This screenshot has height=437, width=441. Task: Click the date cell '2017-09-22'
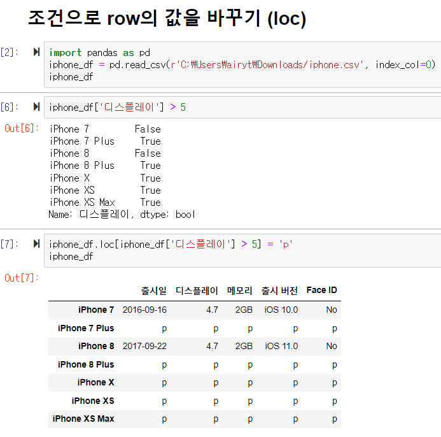[x=144, y=347]
